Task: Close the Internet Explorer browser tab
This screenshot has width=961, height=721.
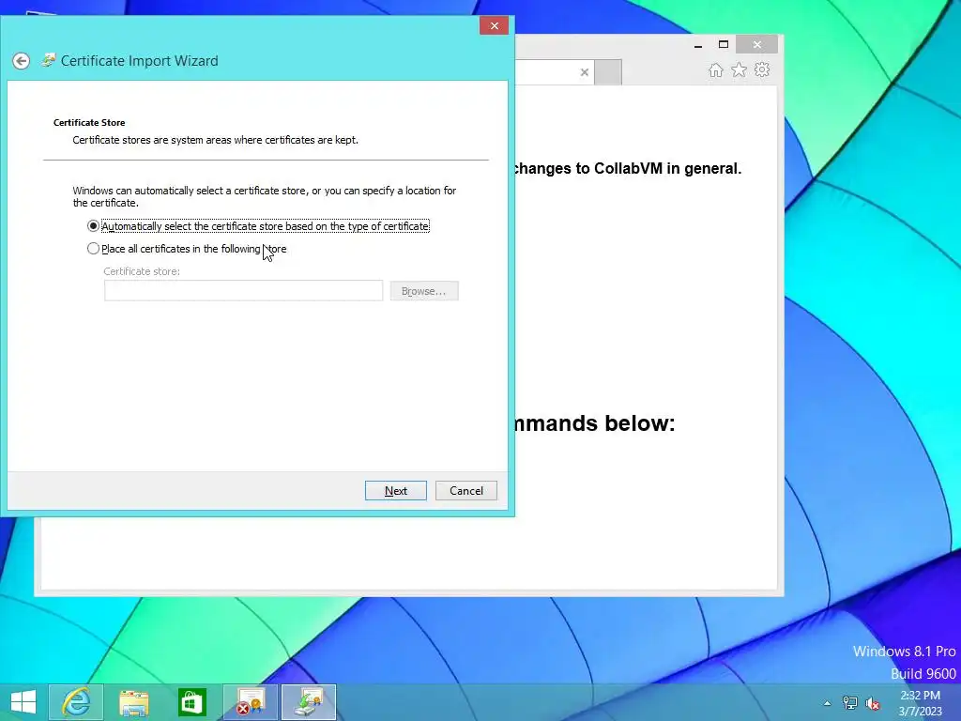Action: click(584, 72)
